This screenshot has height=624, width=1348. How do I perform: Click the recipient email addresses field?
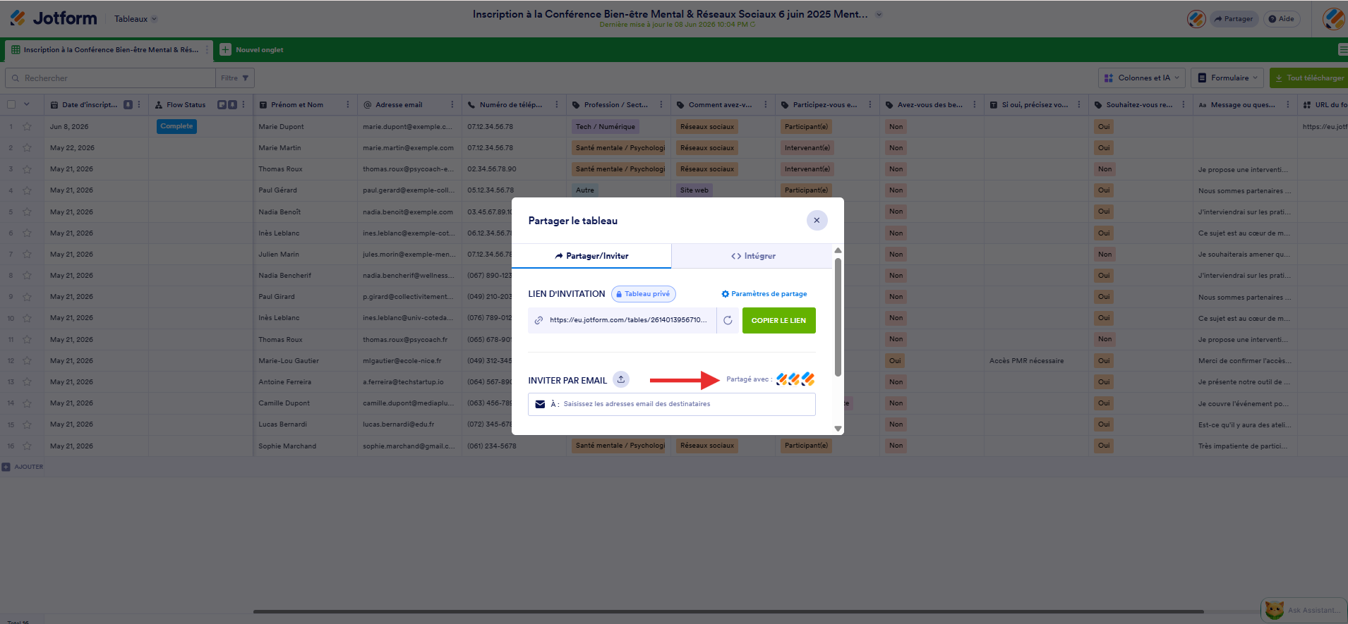pos(672,404)
